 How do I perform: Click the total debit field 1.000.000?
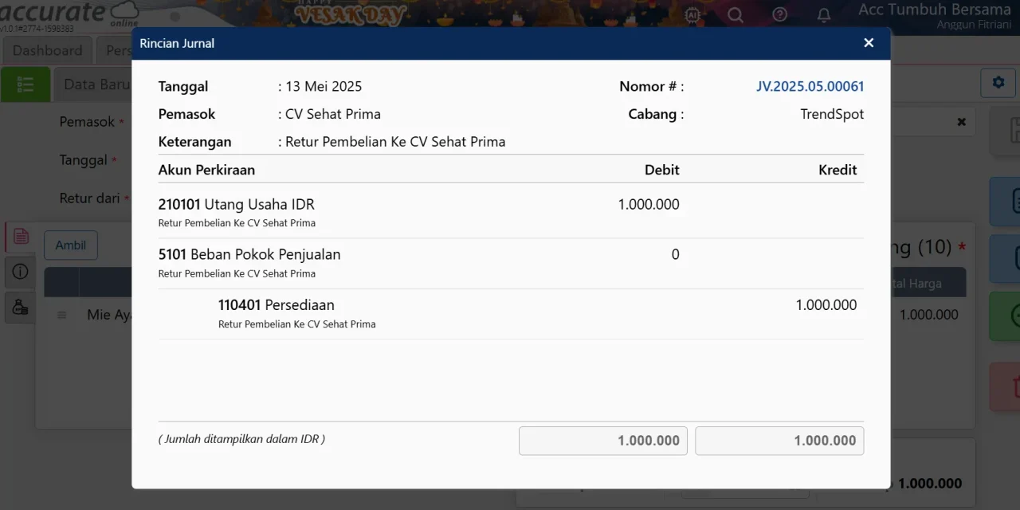coord(603,441)
